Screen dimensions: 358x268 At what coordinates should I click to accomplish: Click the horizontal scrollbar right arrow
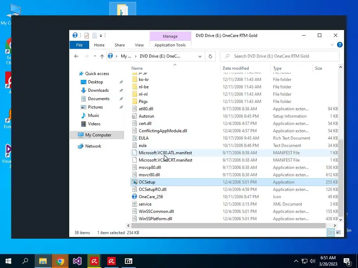(335, 226)
